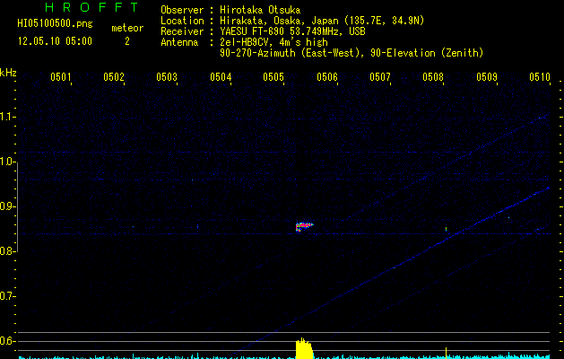Viewport: 564px width, 359px height.
Task: Click the small green echo near 0508
Action: [446, 229]
